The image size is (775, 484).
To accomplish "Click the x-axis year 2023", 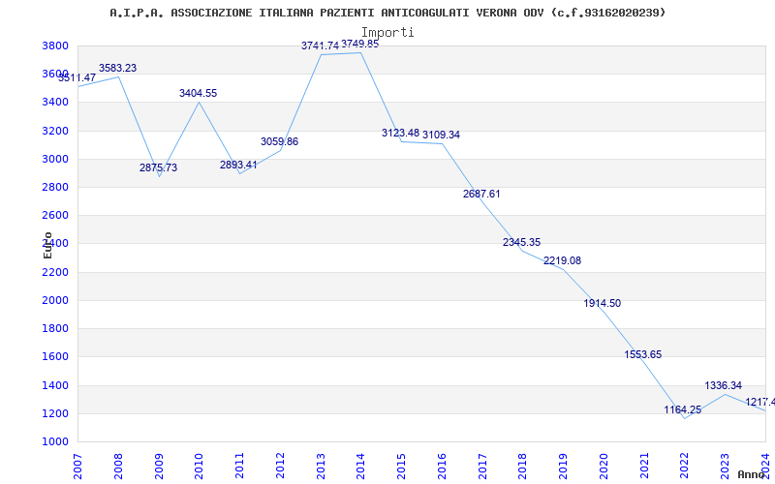I will [725, 466].
